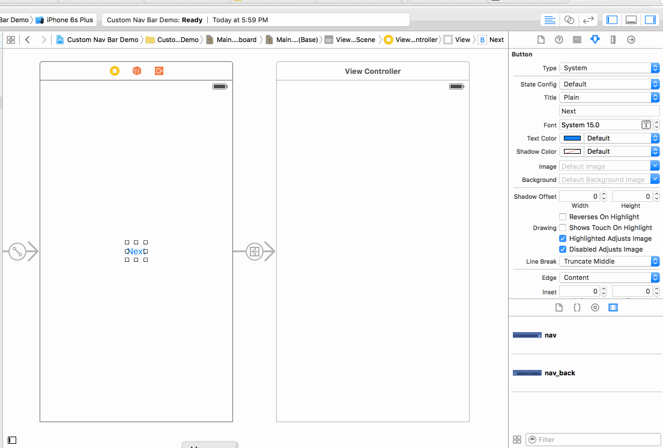The height and width of the screenshot is (448, 663).
Task: Click the Next breadcrumb item
Action: tap(491, 40)
